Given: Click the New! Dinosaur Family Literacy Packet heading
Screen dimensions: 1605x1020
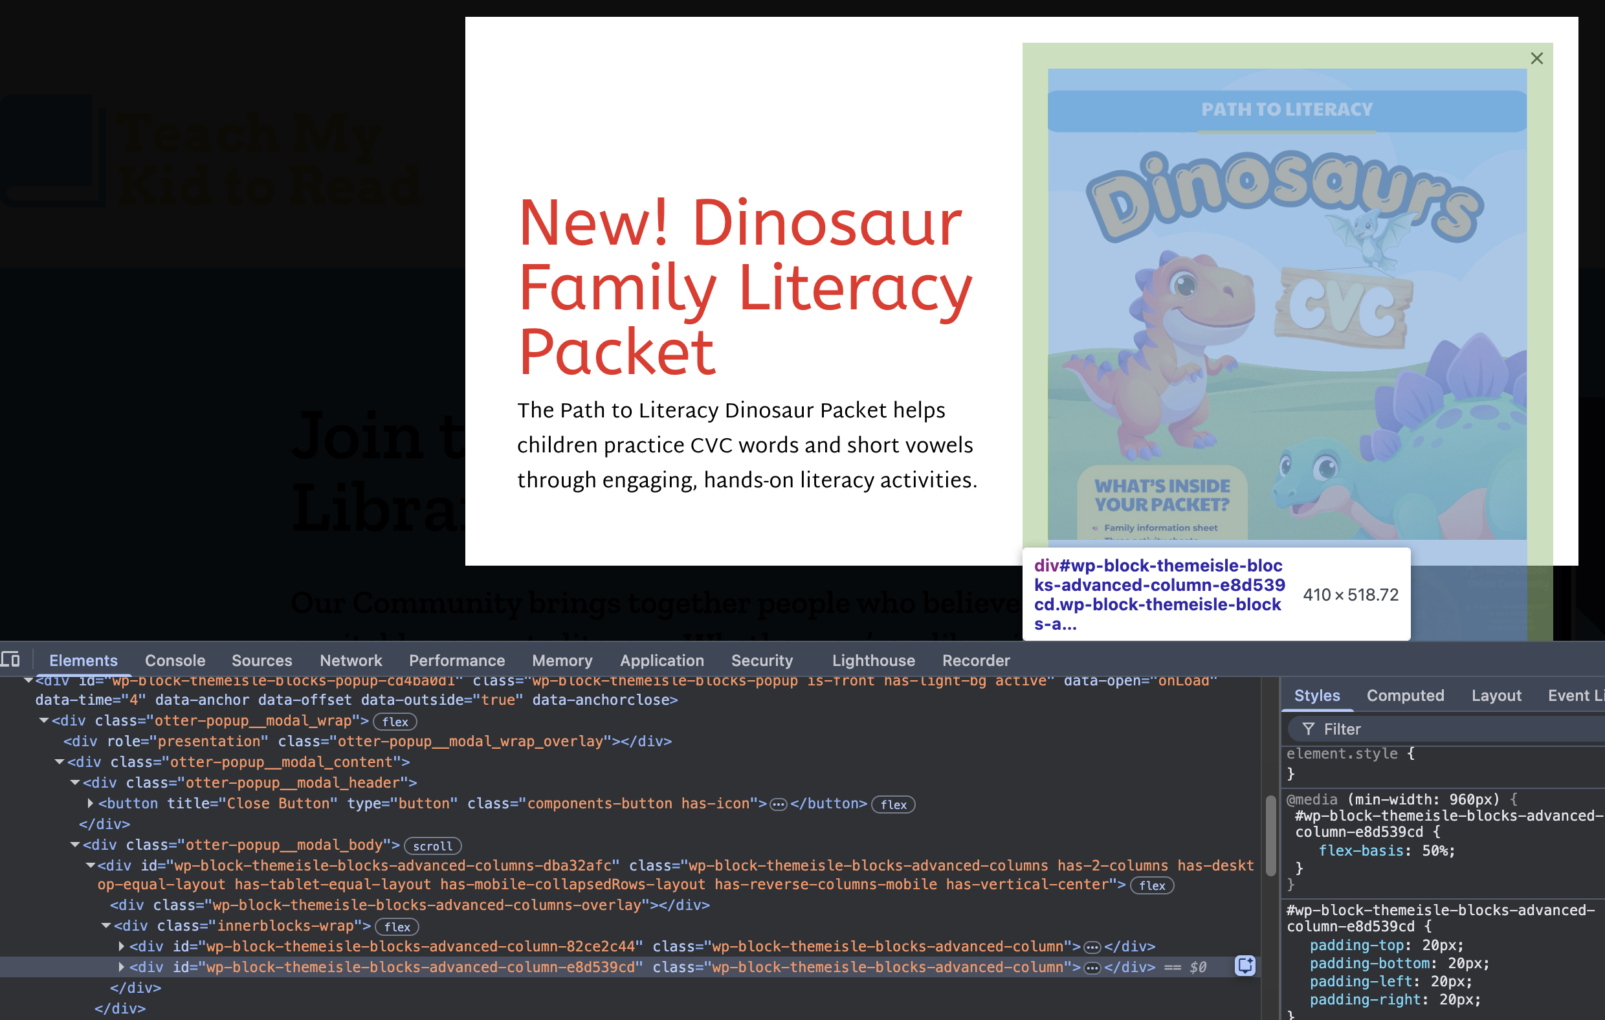Looking at the screenshot, I should coord(745,287).
